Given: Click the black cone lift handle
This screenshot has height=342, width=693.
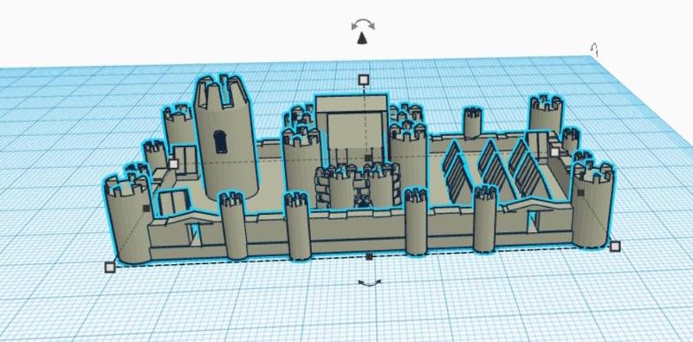Looking at the screenshot, I should [x=362, y=38].
